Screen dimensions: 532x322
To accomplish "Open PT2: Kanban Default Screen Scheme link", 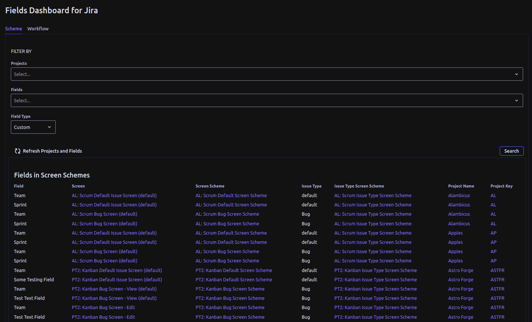I will (x=234, y=270).
